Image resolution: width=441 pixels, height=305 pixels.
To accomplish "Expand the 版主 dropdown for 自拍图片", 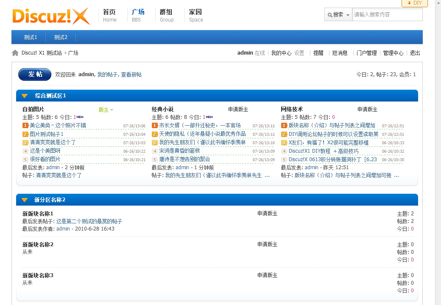I will point(106,110).
